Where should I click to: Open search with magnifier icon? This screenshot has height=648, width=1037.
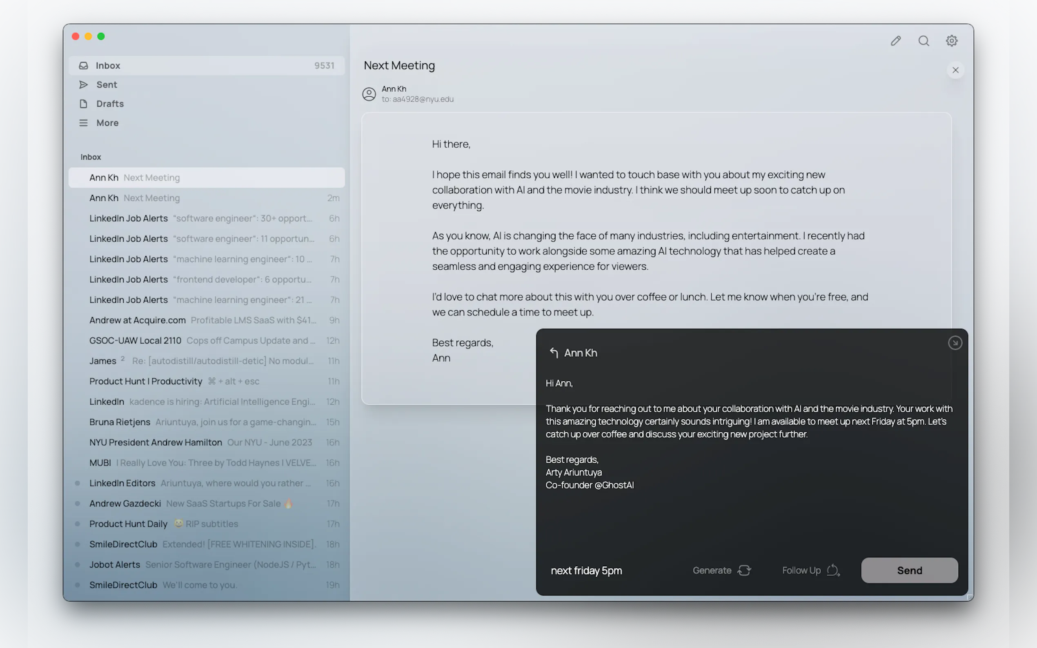tap(924, 41)
